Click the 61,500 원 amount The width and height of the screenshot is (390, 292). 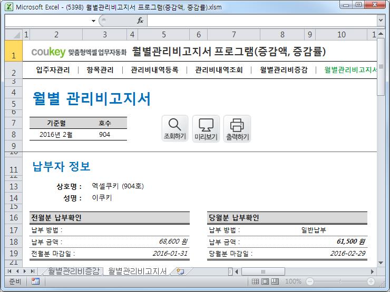[x=350, y=241]
